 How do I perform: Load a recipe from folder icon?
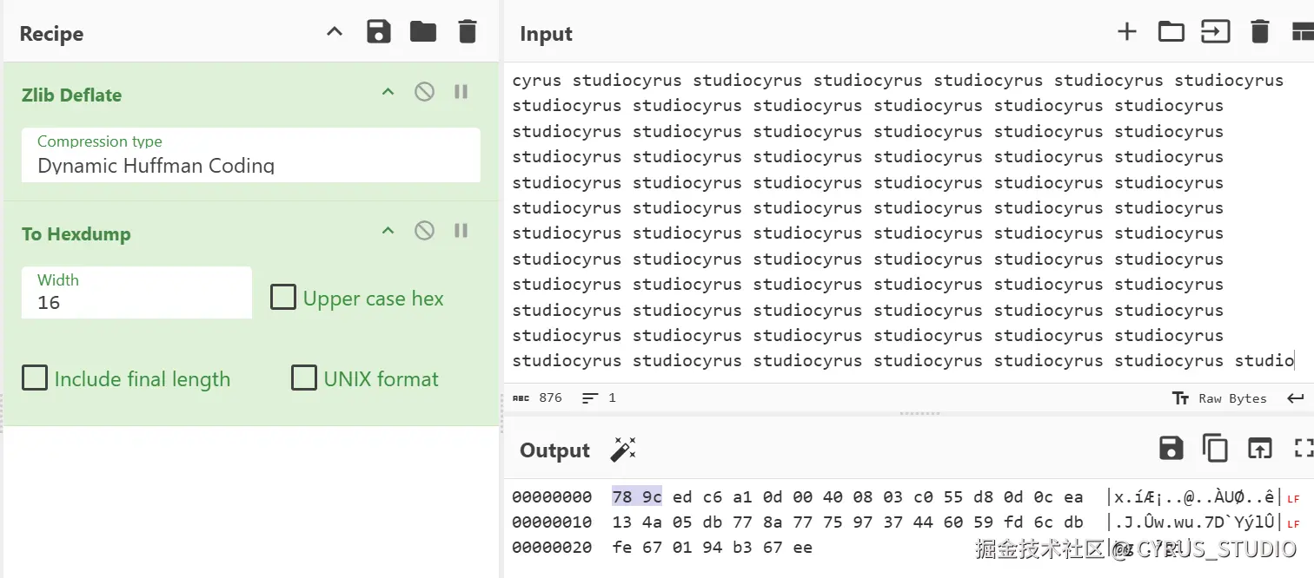click(423, 32)
